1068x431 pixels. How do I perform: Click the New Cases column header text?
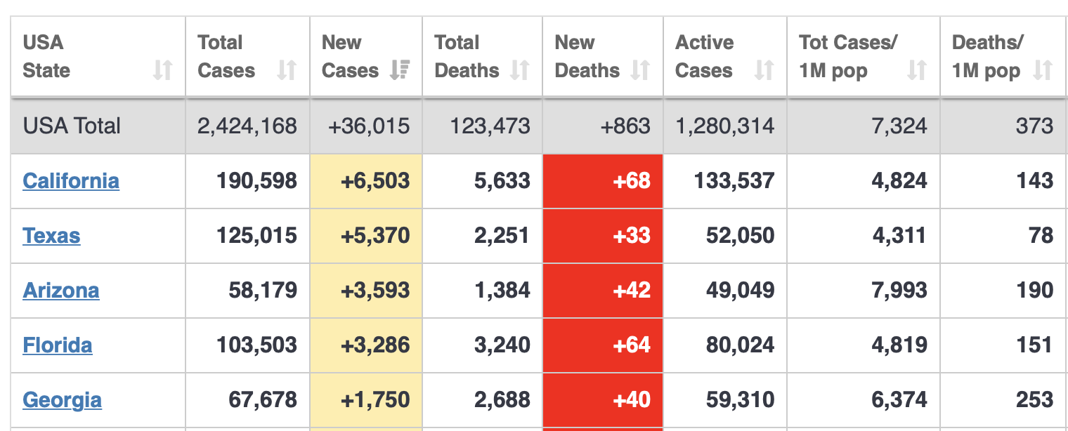(350, 57)
